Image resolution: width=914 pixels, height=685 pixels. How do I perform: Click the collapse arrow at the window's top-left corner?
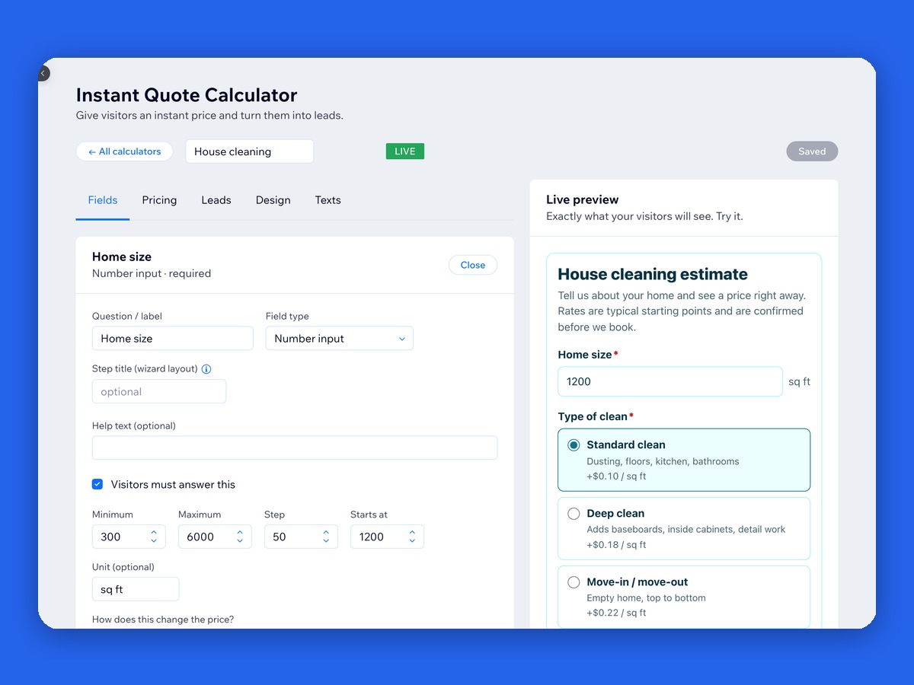(x=43, y=73)
